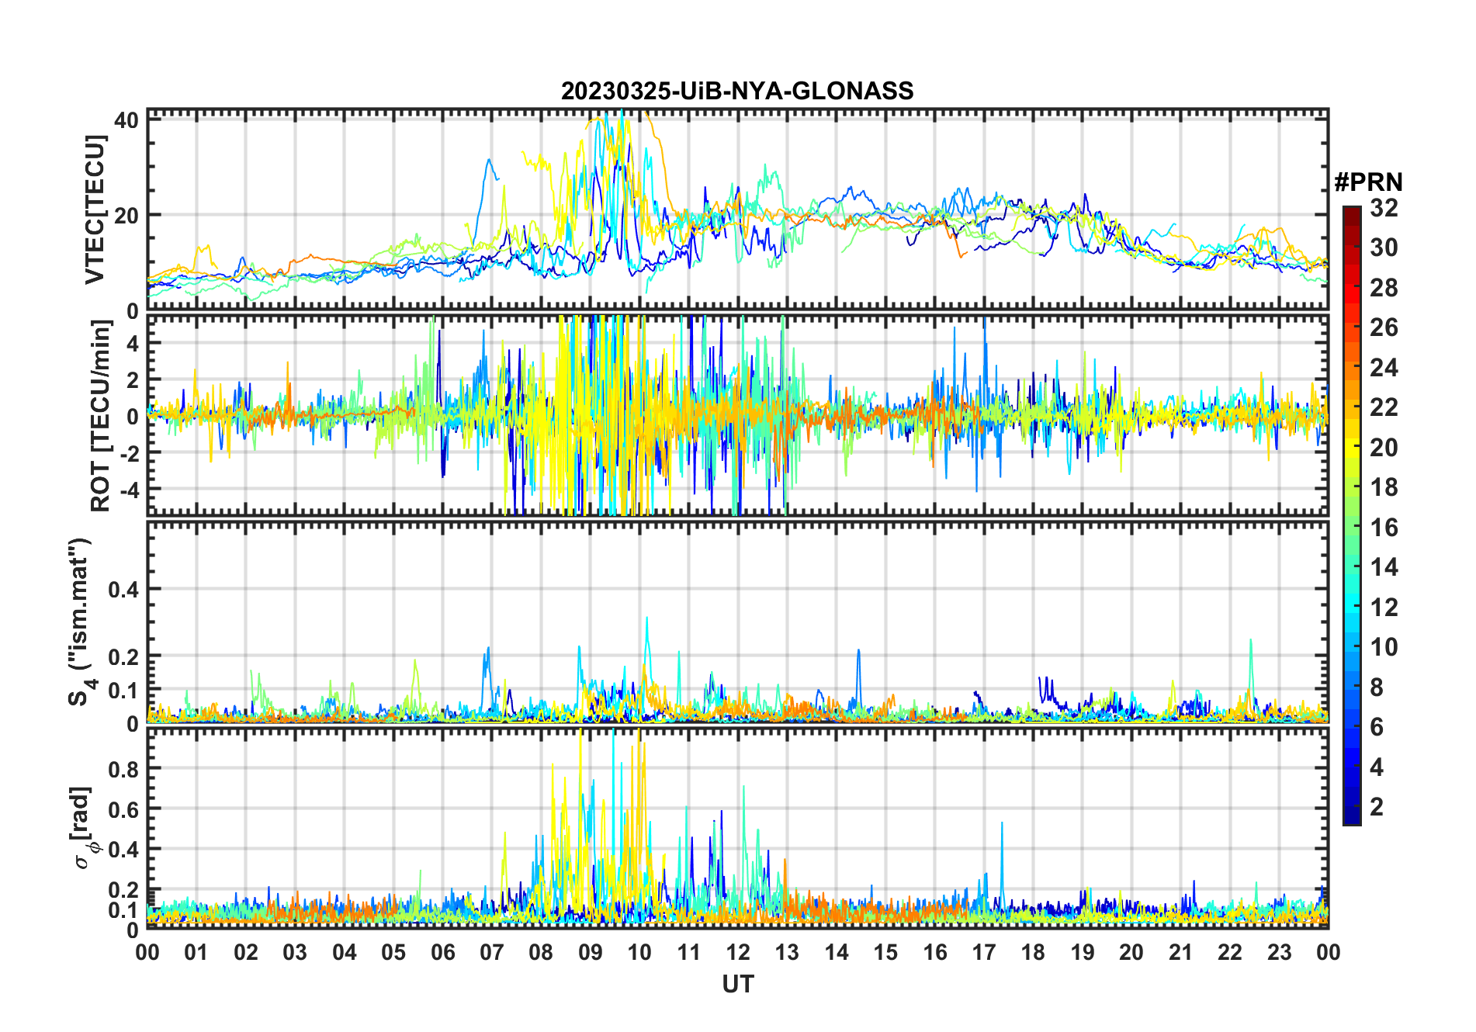1476x1032 pixels.
Task: Click inside the VTEC plot panel
Action: point(738,210)
